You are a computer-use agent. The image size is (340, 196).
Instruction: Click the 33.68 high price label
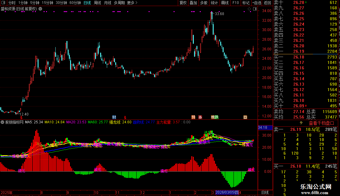click(x=219, y=14)
